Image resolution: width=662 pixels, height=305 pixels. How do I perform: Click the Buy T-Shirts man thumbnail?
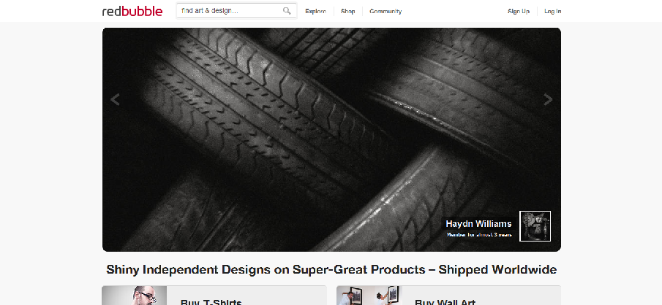pos(143,297)
